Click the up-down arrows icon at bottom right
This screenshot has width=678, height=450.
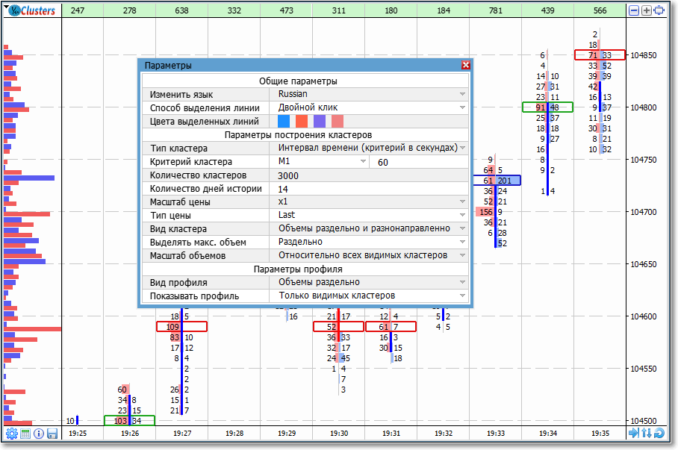click(x=647, y=434)
